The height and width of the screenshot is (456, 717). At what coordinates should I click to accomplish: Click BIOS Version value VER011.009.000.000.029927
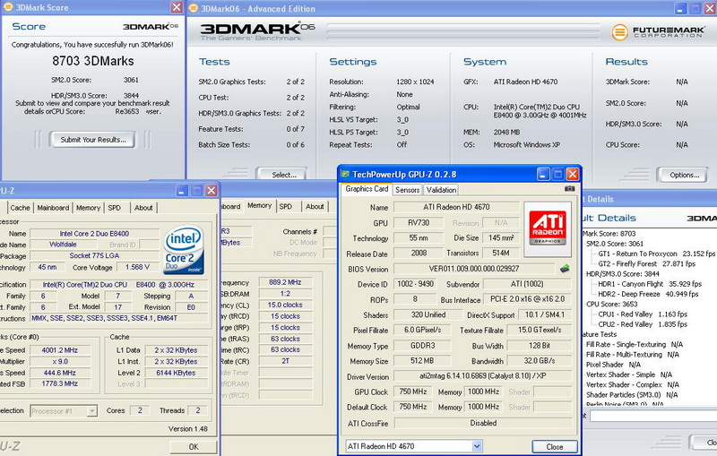tap(474, 269)
